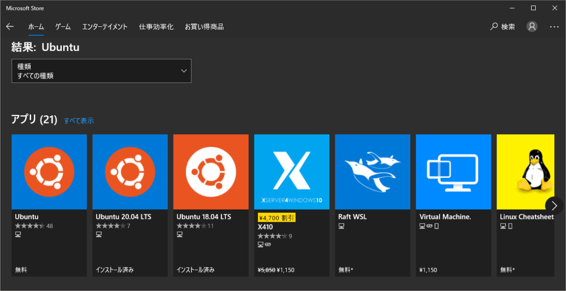Image resolution: width=566 pixels, height=291 pixels.
Task: Click the Ubuntu 20.04 LTS star rating
Action: click(113, 226)
